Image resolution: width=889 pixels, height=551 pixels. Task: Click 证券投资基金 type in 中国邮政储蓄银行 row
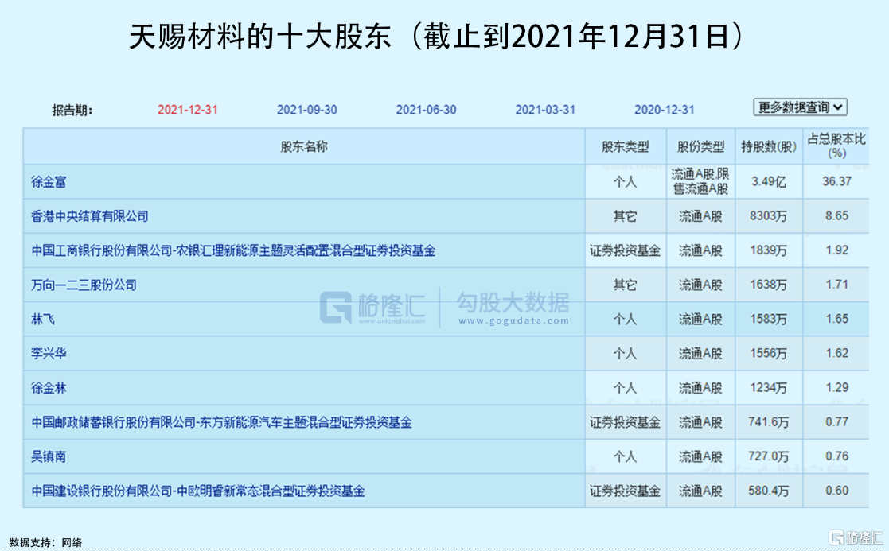point(626,422)
